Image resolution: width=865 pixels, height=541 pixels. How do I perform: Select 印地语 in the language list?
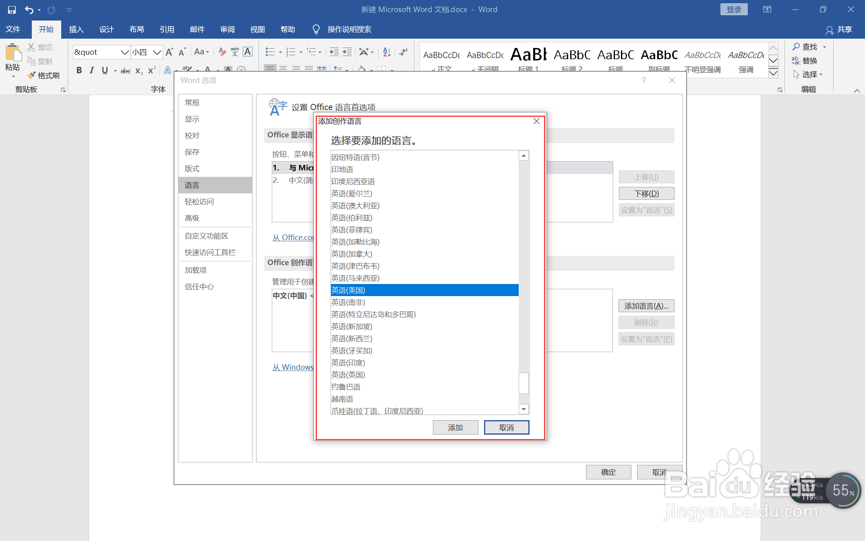[x=424, y=169]
